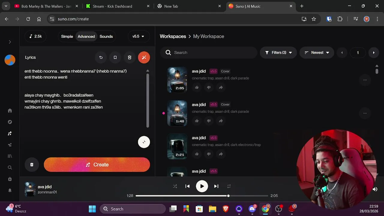Go to previous workspace page arrow
Screen dimensions: 384x216
click(342, 52)
